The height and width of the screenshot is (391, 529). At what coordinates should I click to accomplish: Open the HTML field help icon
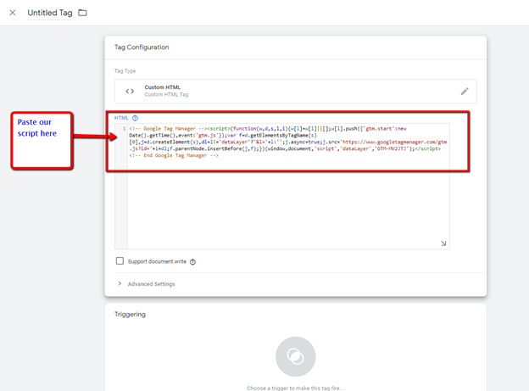pyautogui.click(x=136, y=118)
